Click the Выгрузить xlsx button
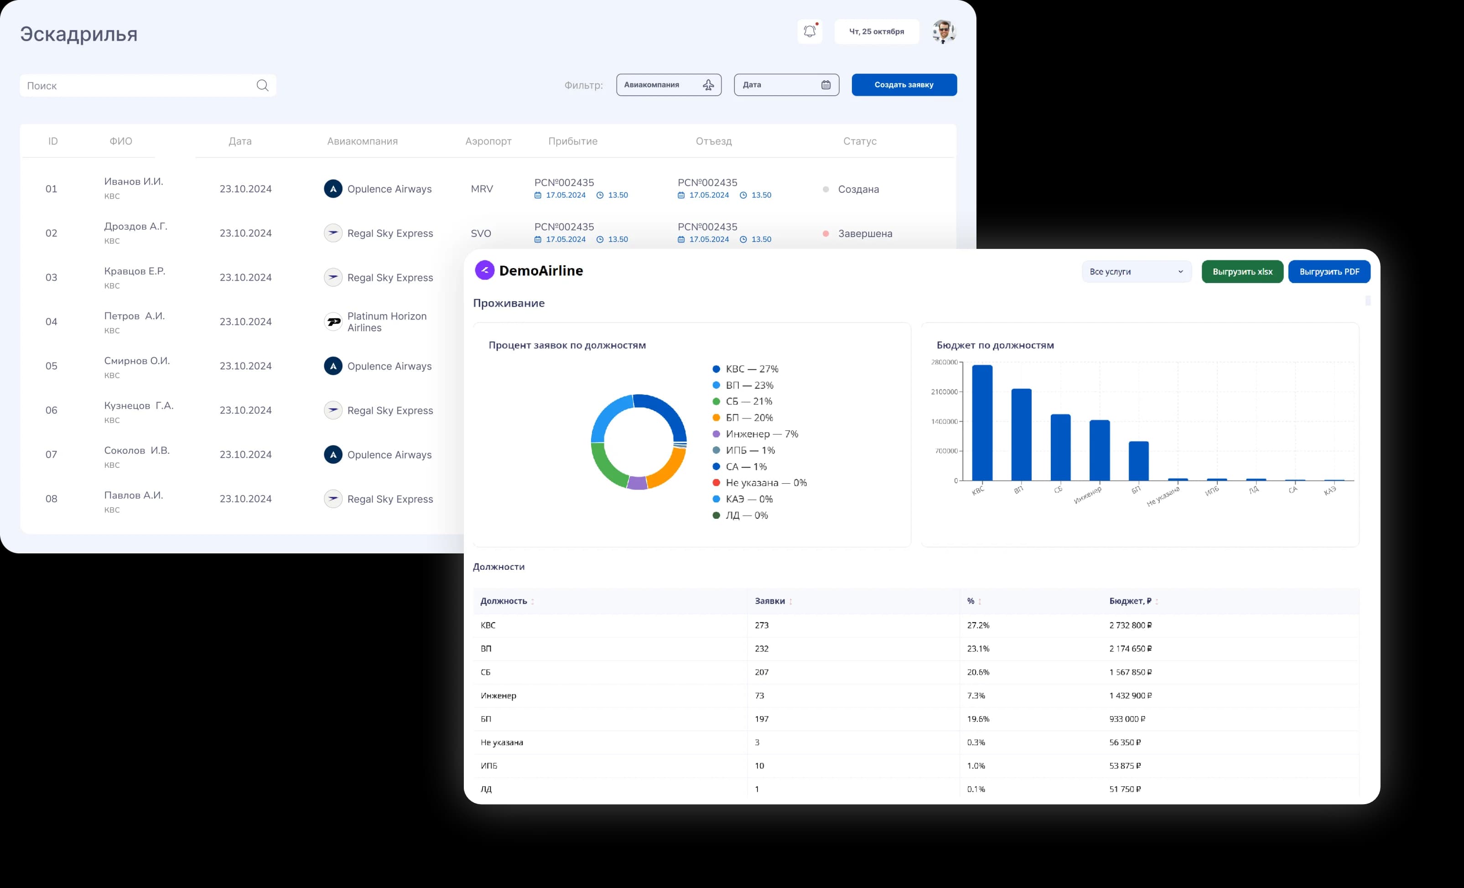Image resolution: width=1464 pixels, height=888 pixels. (1242, 271)
